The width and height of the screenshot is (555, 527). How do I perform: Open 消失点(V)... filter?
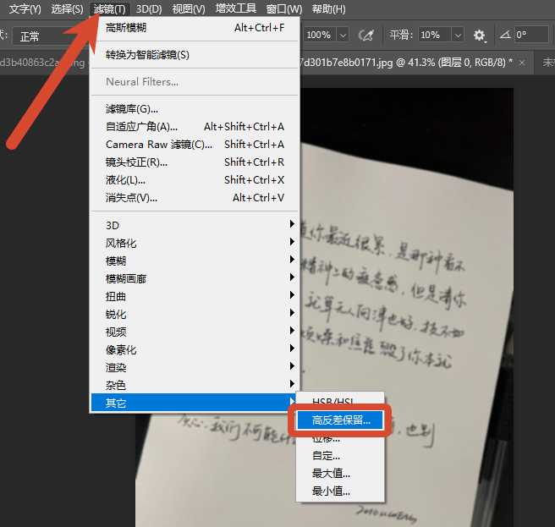point(195,197)
